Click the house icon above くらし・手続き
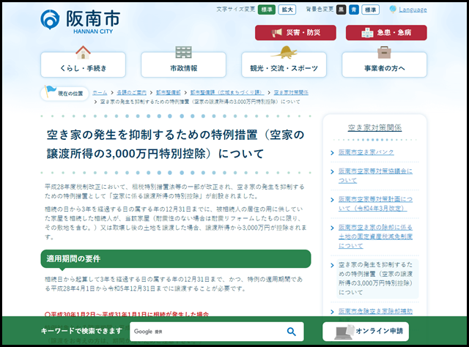Viewport: 469px width, 347px height. point(83,52)
